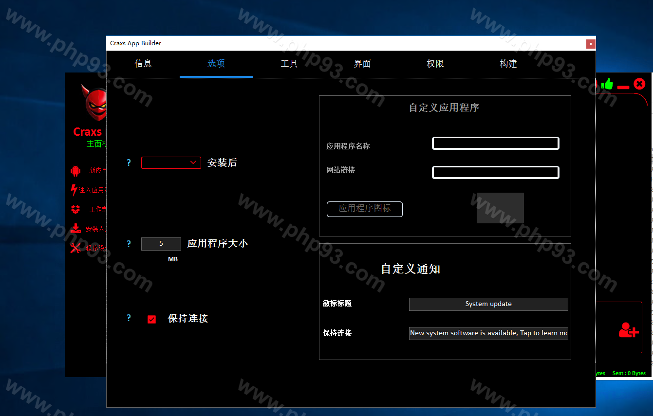Focus the 网站链接 input box
Screen dimensions: 653x416
495,172
